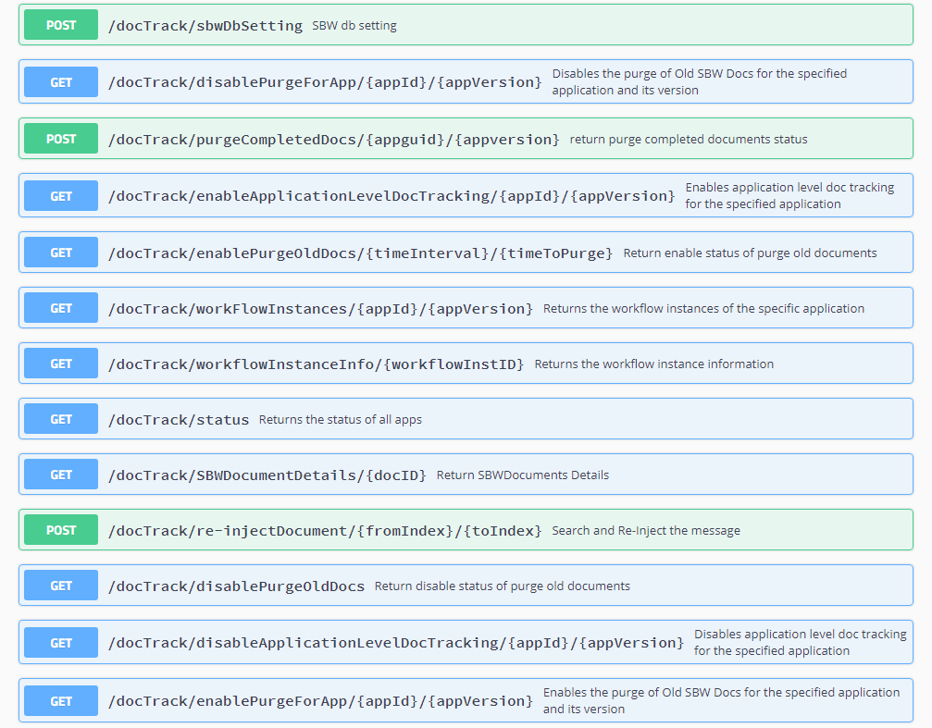Click GET badge for enableApplicationLevelDocTracking
This screenshot has height=728, width=932.
tap(61, 196)
